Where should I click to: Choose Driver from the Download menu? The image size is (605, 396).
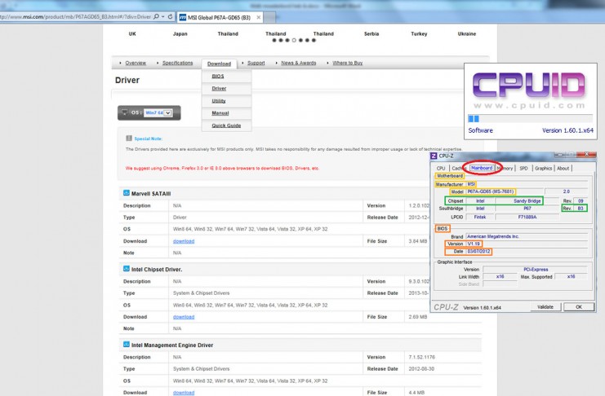[x=219, y=89]
